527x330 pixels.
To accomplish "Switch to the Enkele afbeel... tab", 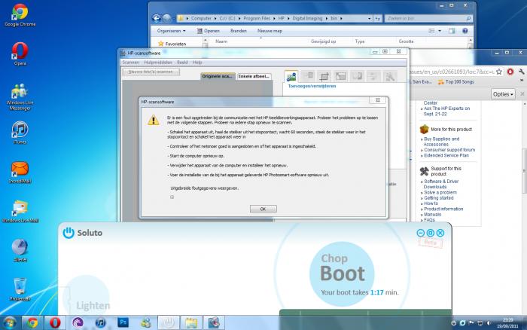I will click(x=254, y=76).
